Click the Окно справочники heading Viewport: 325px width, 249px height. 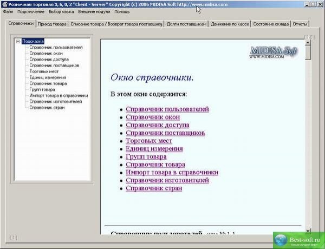tap(152, 78)
